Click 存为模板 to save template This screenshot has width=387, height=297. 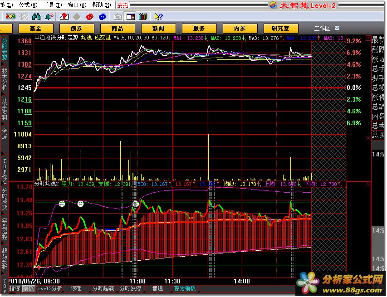click(x=184, y=288)
